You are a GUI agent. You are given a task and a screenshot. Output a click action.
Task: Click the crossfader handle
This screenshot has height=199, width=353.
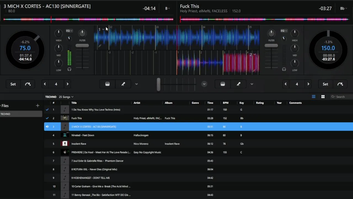[159, 84]
